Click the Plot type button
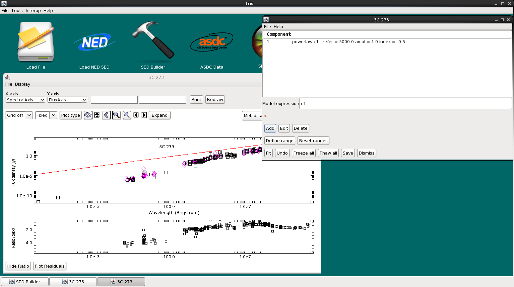The width and height of the screenshot is (514, 287). (x=71, y=115)
